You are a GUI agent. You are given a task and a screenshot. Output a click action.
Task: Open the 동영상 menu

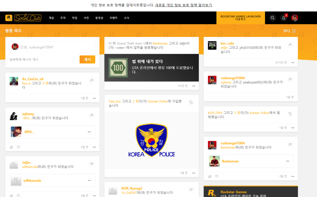[x=99, y=18]
